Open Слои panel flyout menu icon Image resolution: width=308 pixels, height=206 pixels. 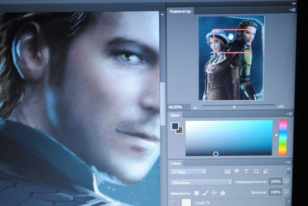[x=288, y=162]
